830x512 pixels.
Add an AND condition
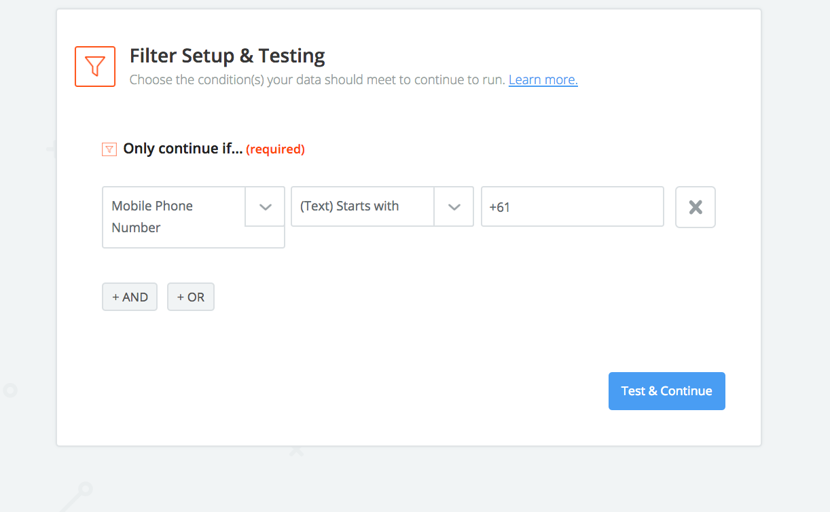(130, 297)
